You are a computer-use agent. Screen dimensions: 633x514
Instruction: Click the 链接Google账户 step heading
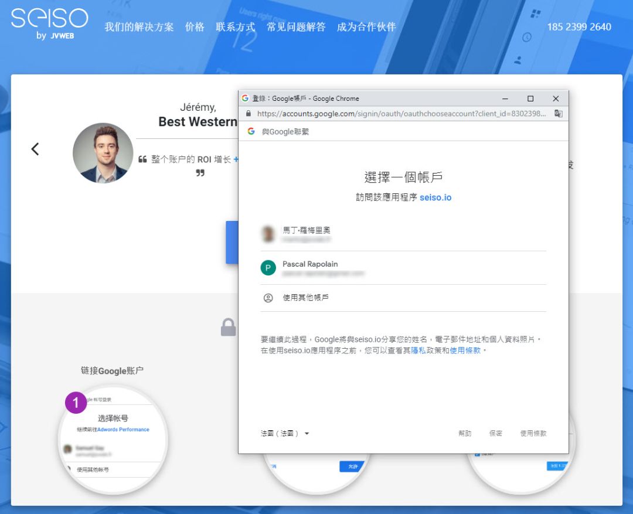112,370
